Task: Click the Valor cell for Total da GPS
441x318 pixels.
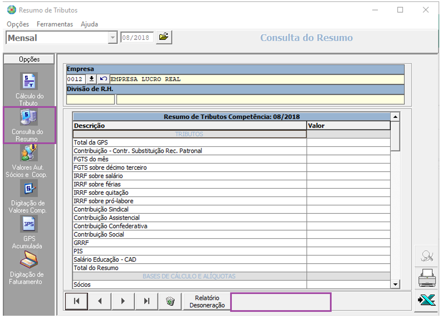Action: (348, 142)
